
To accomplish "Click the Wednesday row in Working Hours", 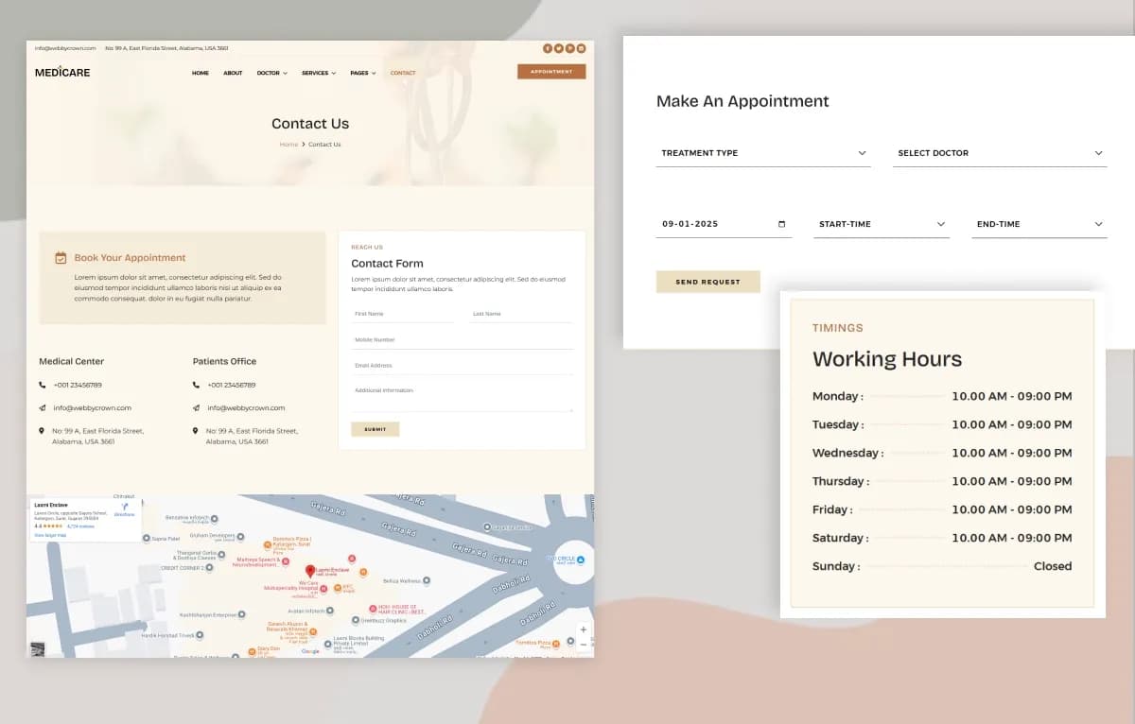I will (x=942, y=453).
